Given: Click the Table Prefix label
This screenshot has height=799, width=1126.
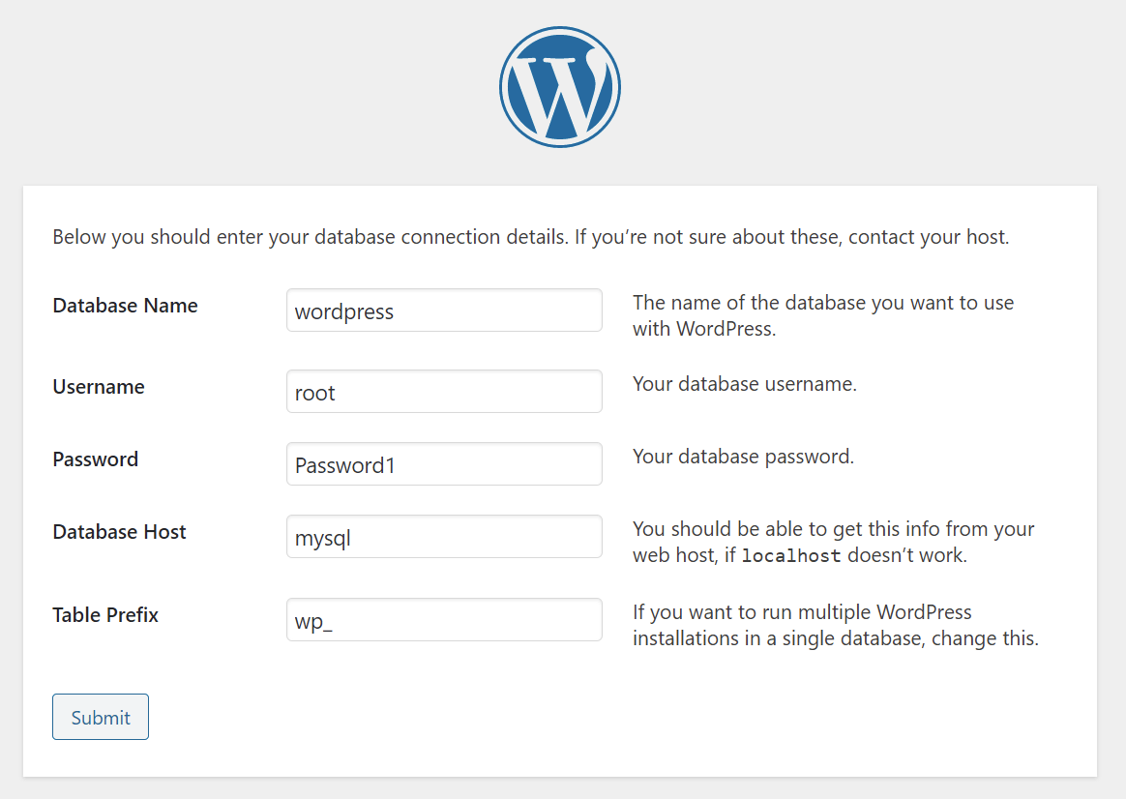Looking at the screenshot, I should tap(105, 615).
